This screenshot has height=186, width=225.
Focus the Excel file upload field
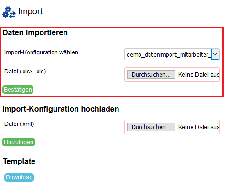point(172,74)
